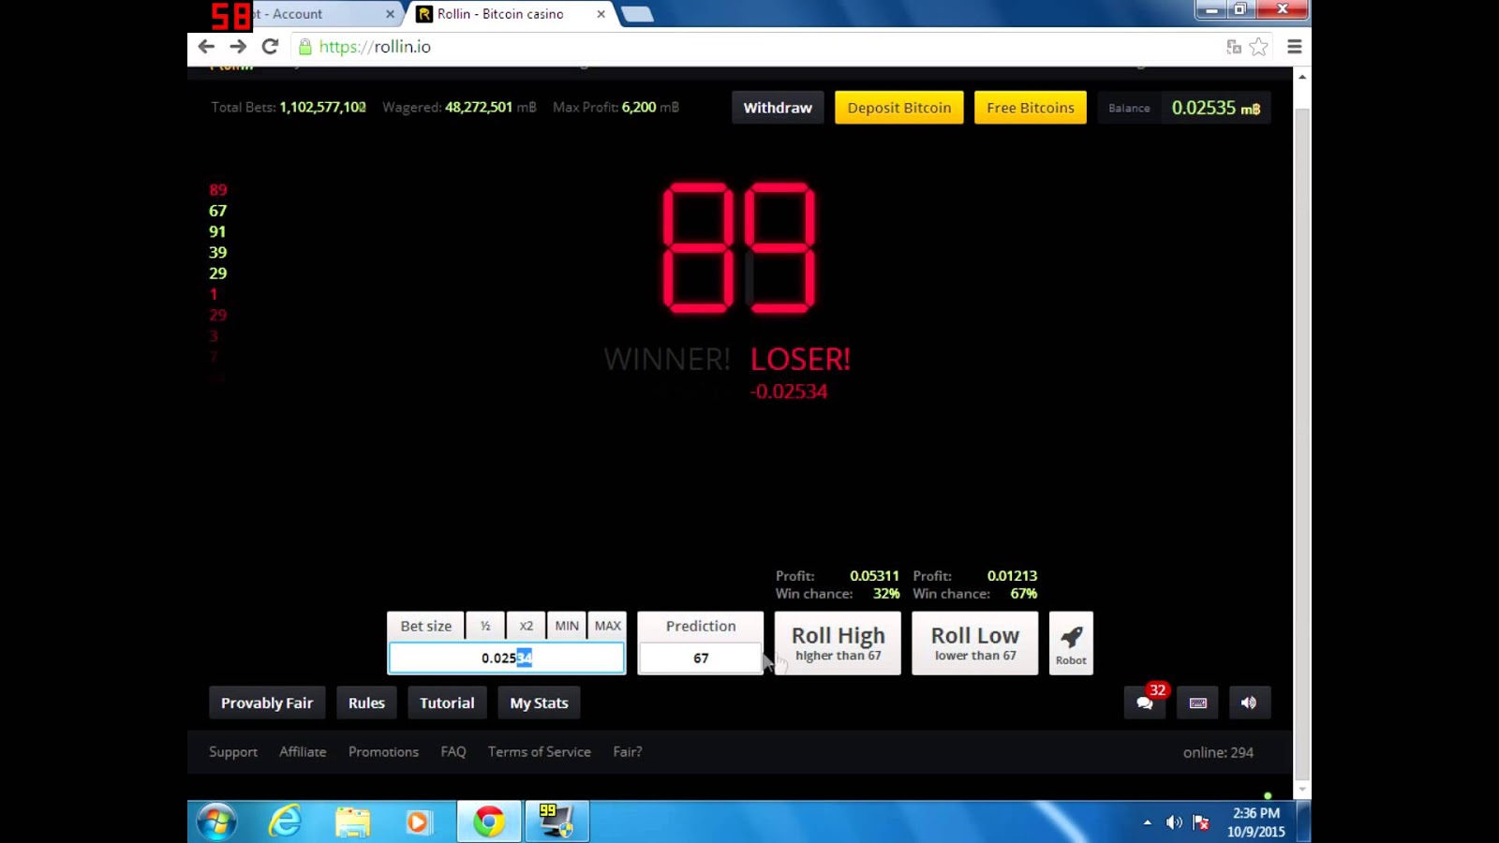Click the Free Bitcoins button
The image size is (1499, 843).
pyautogui.click(x=1031, y=108)
